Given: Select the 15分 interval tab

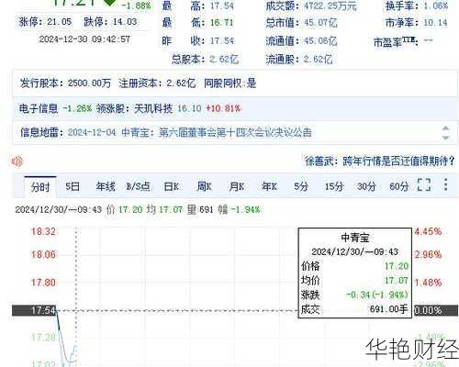Looking at the screenshot, I should (334, 186).
